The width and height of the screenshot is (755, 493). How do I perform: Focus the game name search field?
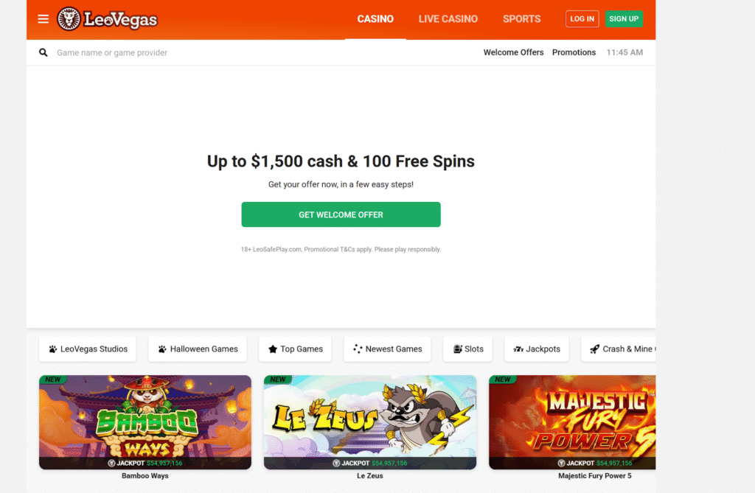pos(260,52)
